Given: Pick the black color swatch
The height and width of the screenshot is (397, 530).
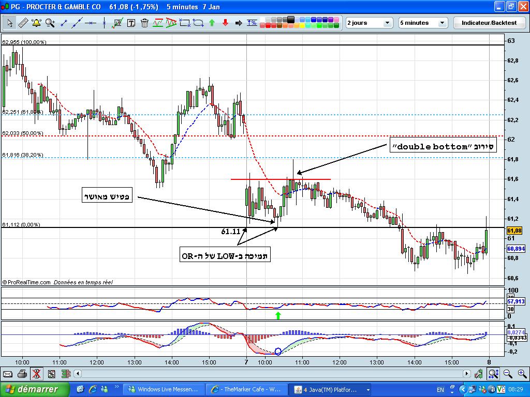Looking at the screenshot, I should pos(291,20).
